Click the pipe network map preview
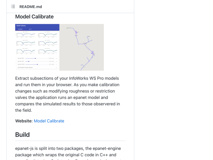213x160 pixels. pyautogui.click(x=82, y=47)
